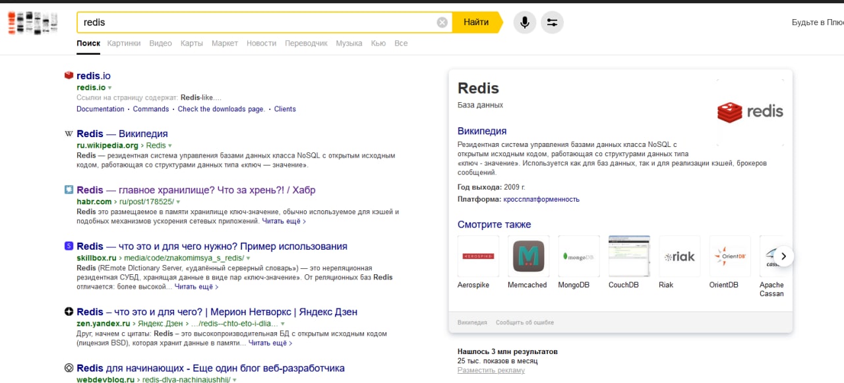844x383 pixels.
Task: Expand the webdevblog.ru result options arrow
Action: tap(235, 380)
